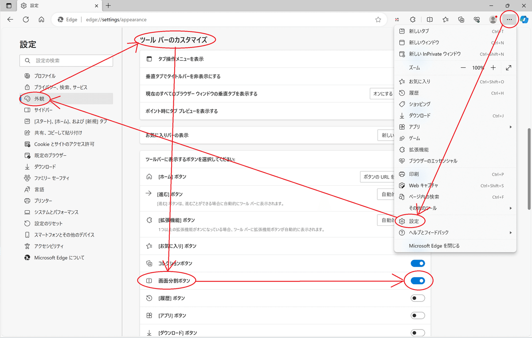
Task: Open 設定 from the menu
Action: click(455, 221)
